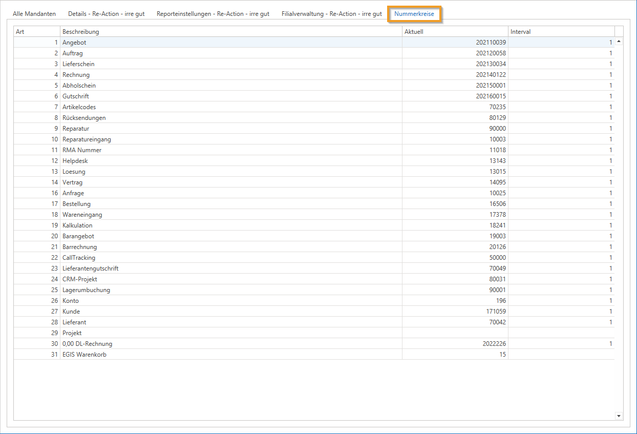Edit the current number for Rechnung
This screenshot has height=434, width=637.
coord(455,75)
